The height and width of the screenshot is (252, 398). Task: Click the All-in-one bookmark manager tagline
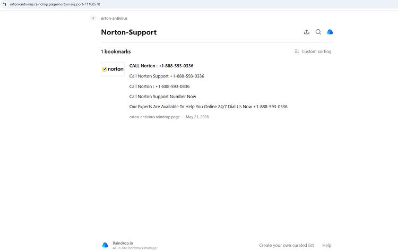135,248
